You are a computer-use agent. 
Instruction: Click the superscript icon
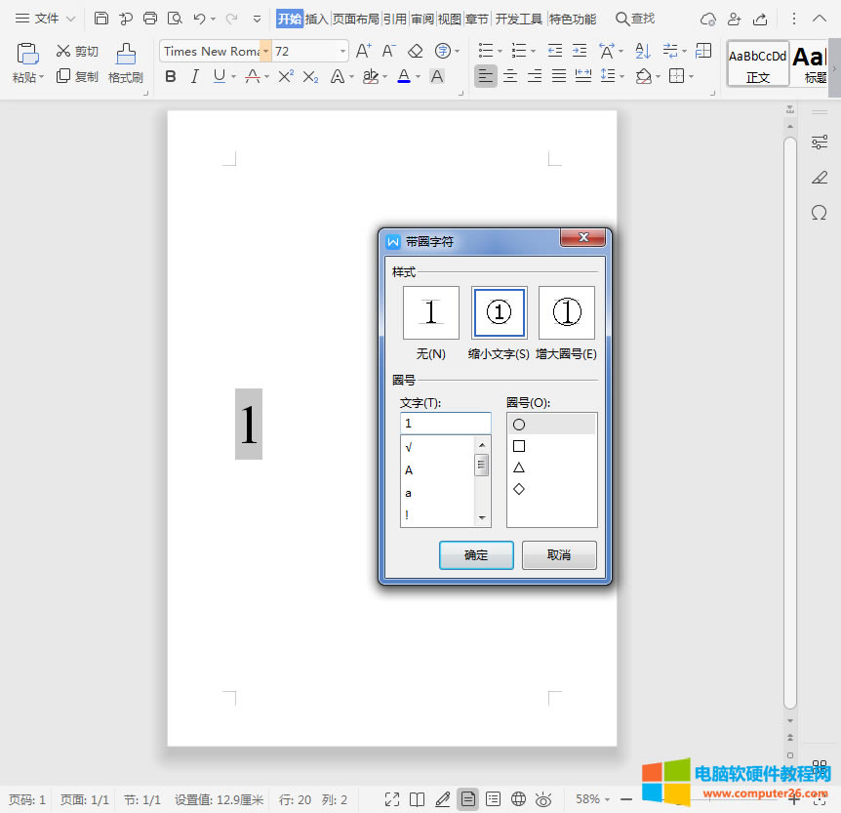click(x=285, y=76)
